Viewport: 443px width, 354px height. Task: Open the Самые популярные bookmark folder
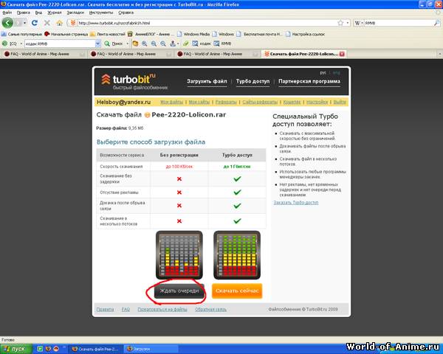[x=21, y=34]
